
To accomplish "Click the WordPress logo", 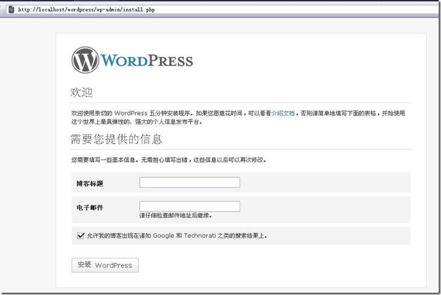I will pyautogui.click(x=132, y=60).
